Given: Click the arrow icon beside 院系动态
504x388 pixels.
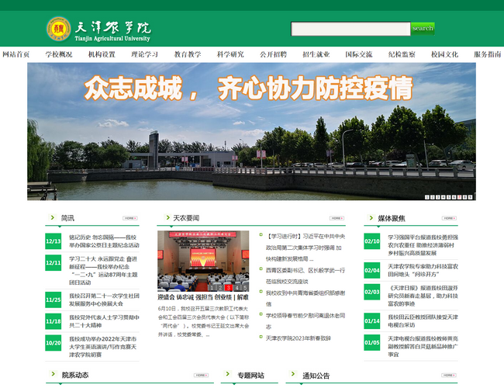Looking at the screenshot, I should click(53, 373).
